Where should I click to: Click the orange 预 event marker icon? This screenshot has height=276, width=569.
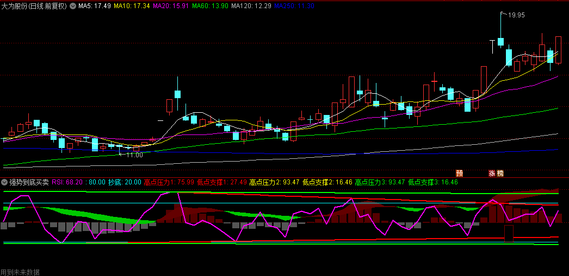tap(460, 174)
